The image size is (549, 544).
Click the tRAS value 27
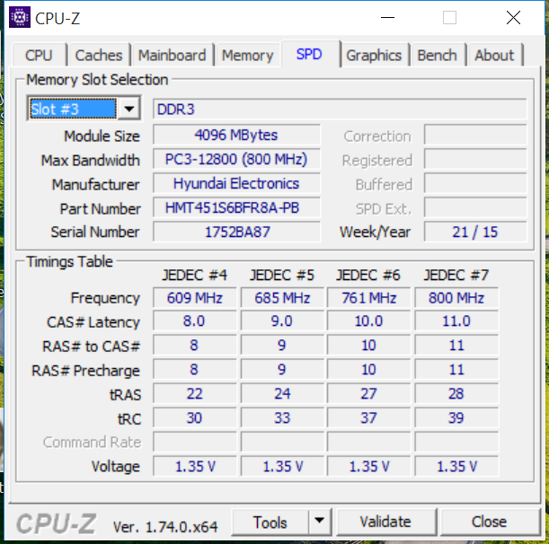369,393
